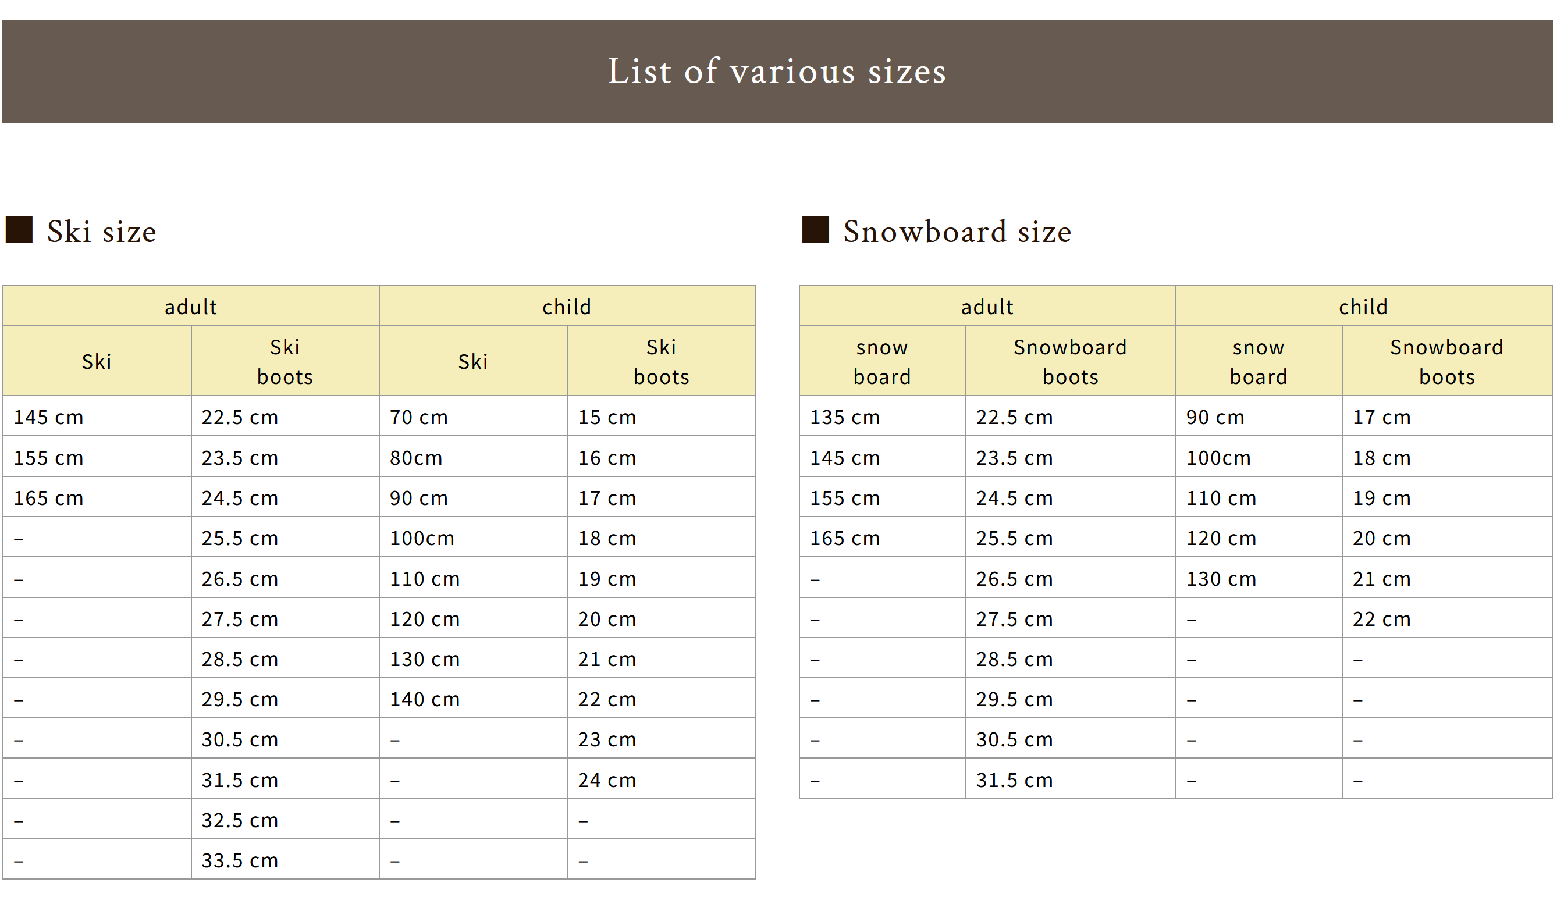Select the 24 cm child ski boots cell
The image size is (1557, 897).
(606, 780)
